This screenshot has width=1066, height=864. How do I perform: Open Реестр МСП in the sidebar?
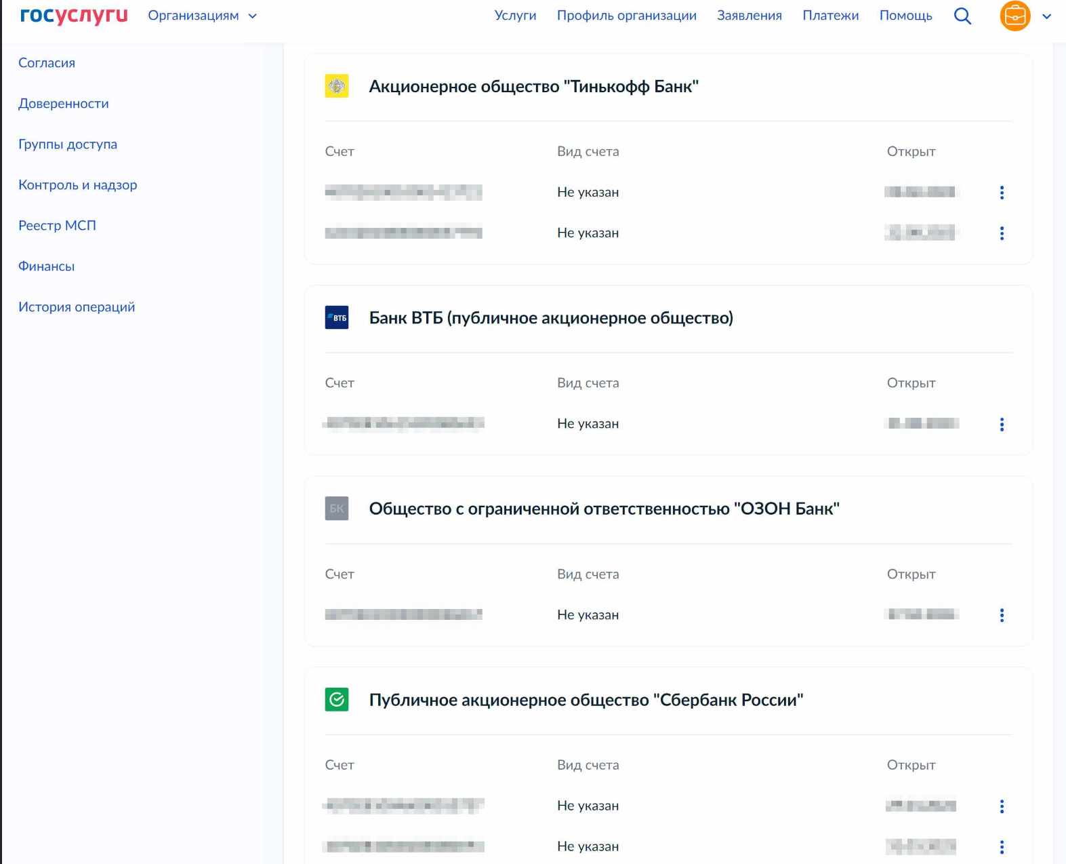57,225
